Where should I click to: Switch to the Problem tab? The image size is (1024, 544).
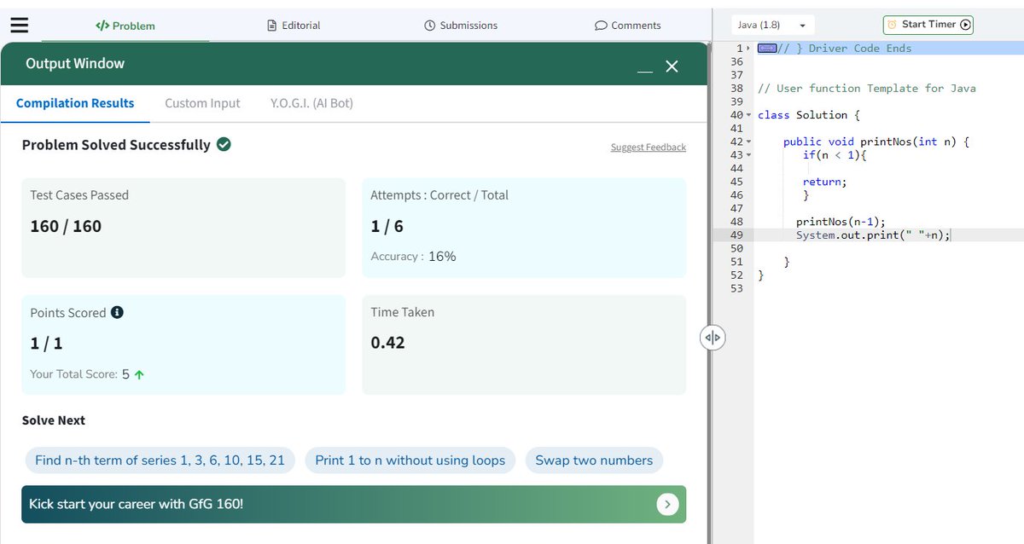(125, 26)
